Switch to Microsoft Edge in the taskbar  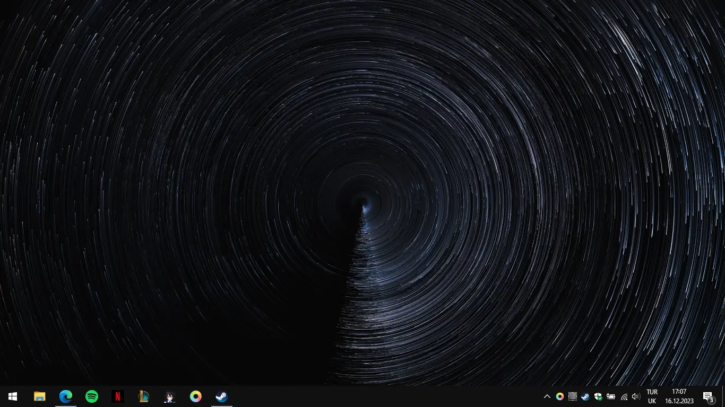pyautogui.click(x=66, y=396)
